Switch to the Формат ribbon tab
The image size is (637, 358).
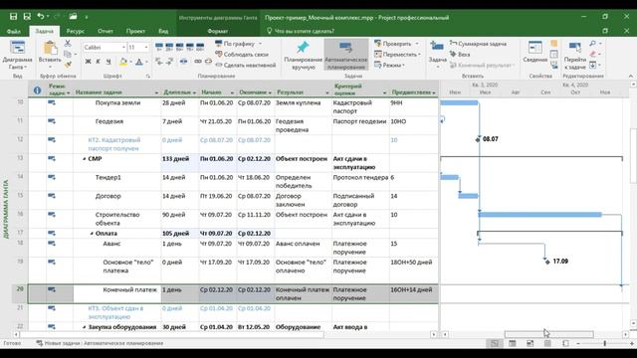[x=218, y=31]
